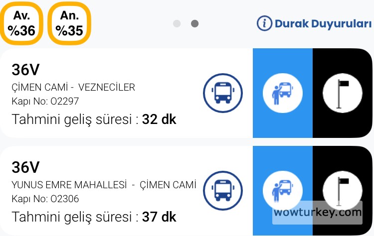Click the info icon beside Durak Duyuruları

(x=264, y=23)
